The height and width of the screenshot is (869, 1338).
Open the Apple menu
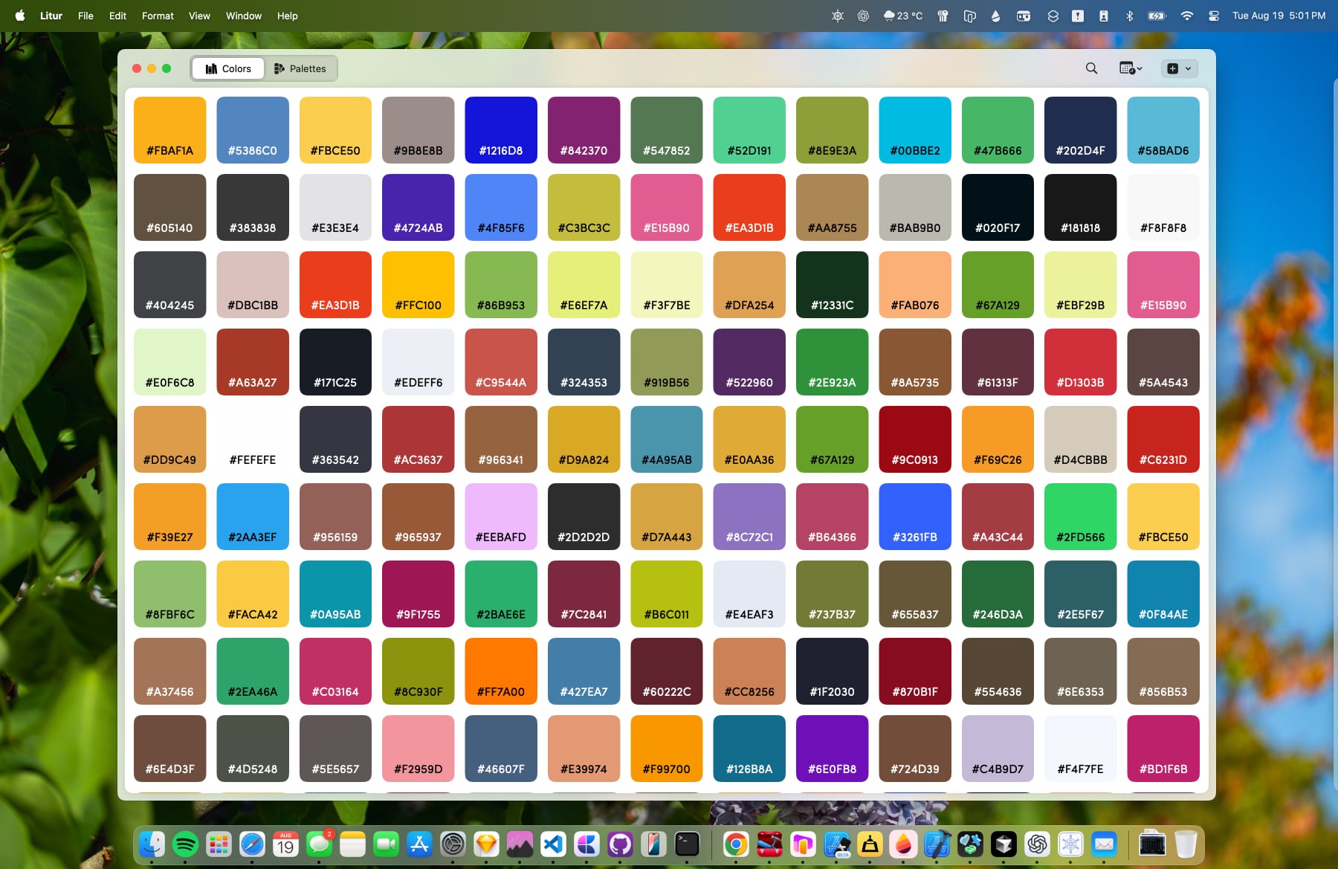20,16
